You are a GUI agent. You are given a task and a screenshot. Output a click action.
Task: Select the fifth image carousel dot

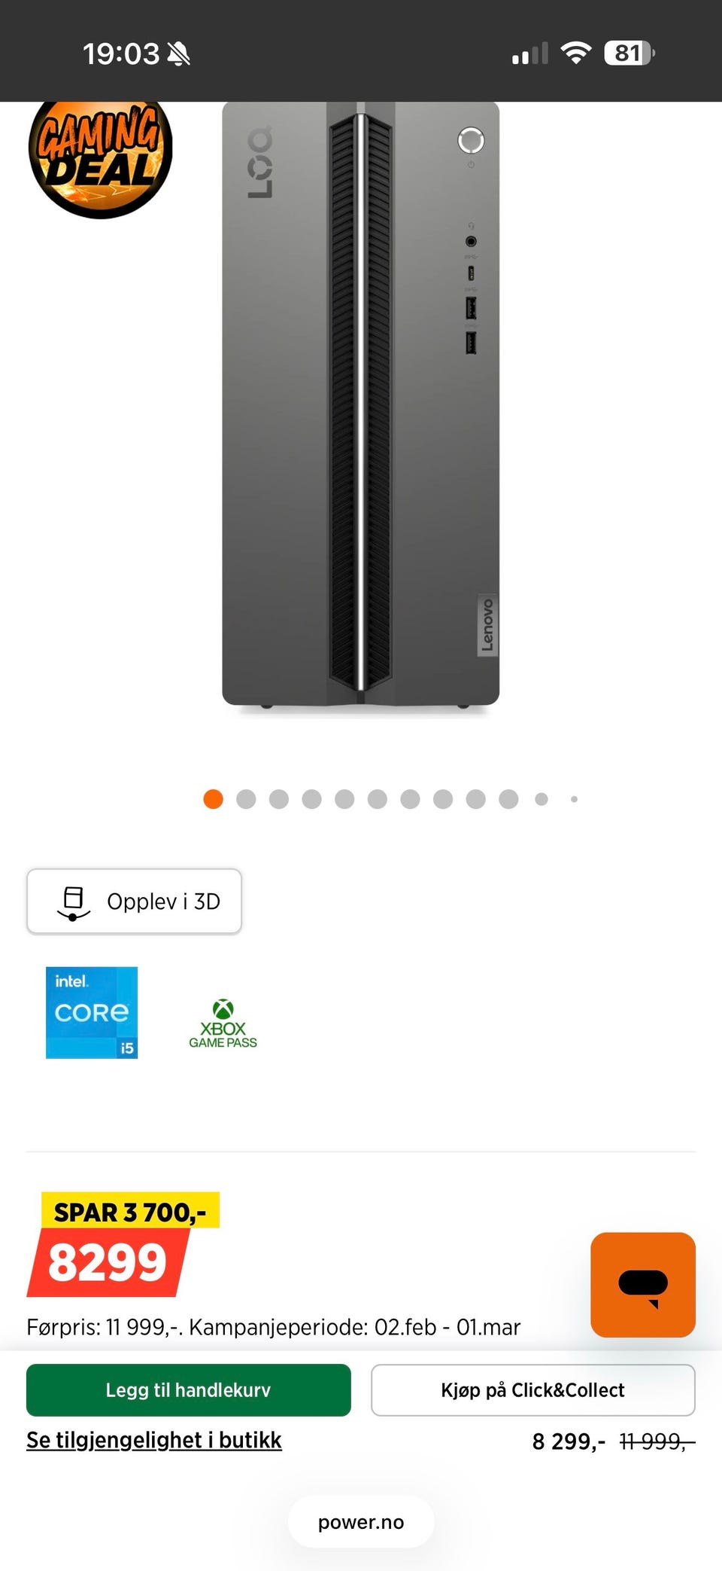pos(344,799)
